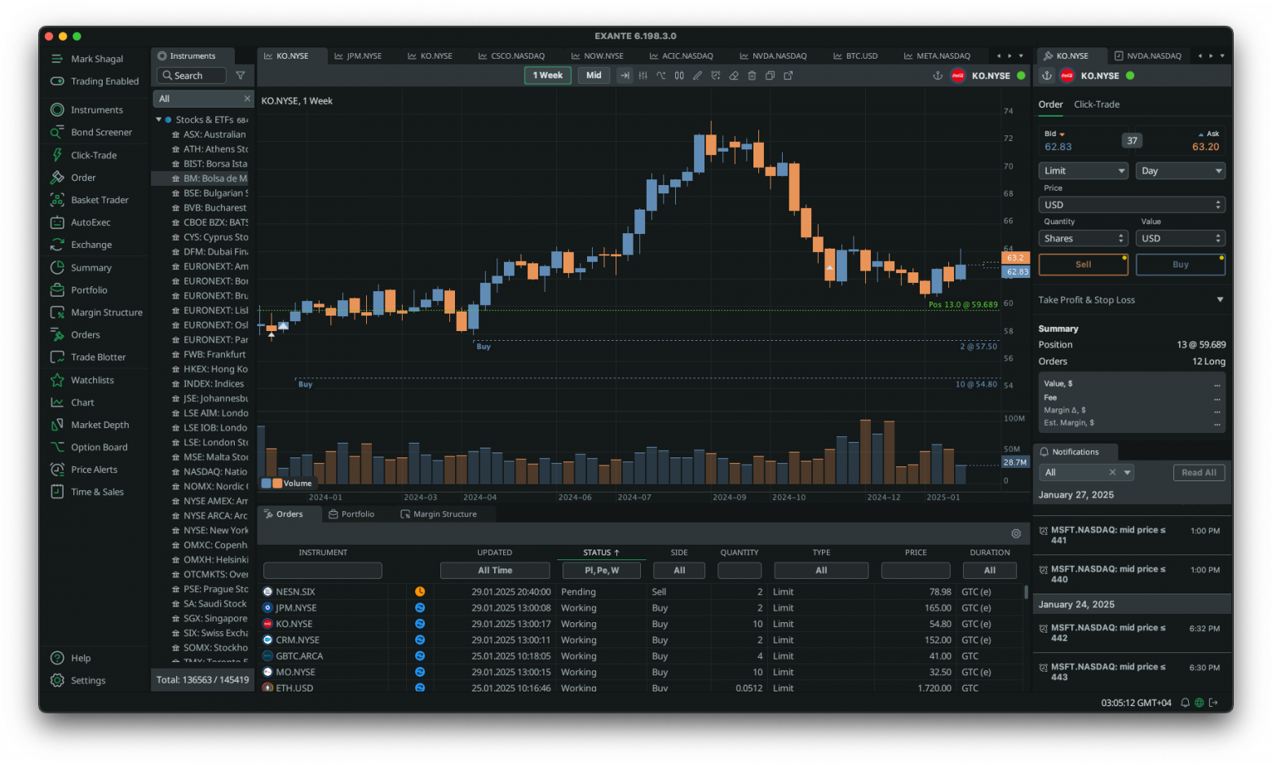Image resolution: width=1272 pixels, height=764 pixels.
Task: Clear the All filter in instruments panel
Action: [247, 99]
